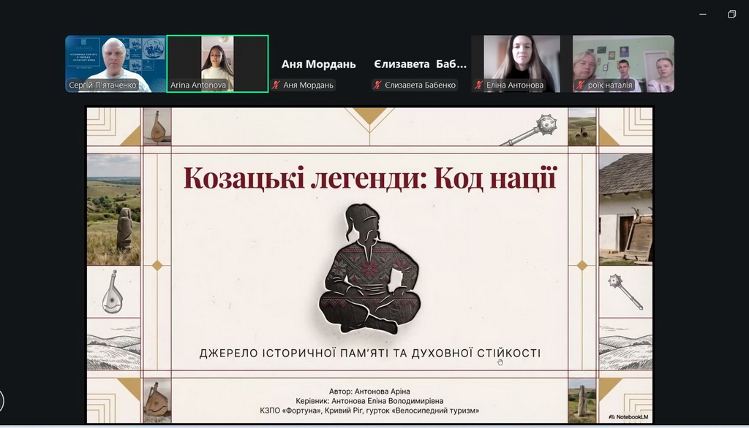Open the Єлизавета Бабенко participant tile
The height and width of the screenshot is (428, 749).
click(x=420, y=64)
